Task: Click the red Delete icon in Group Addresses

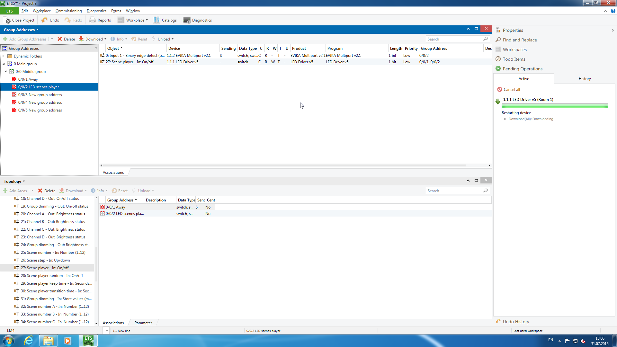Action: [60, 39]
